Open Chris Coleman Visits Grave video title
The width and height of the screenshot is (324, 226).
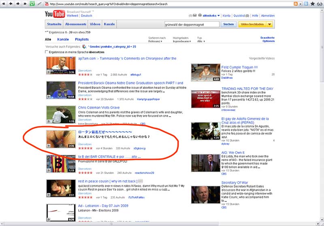[99, 107]
